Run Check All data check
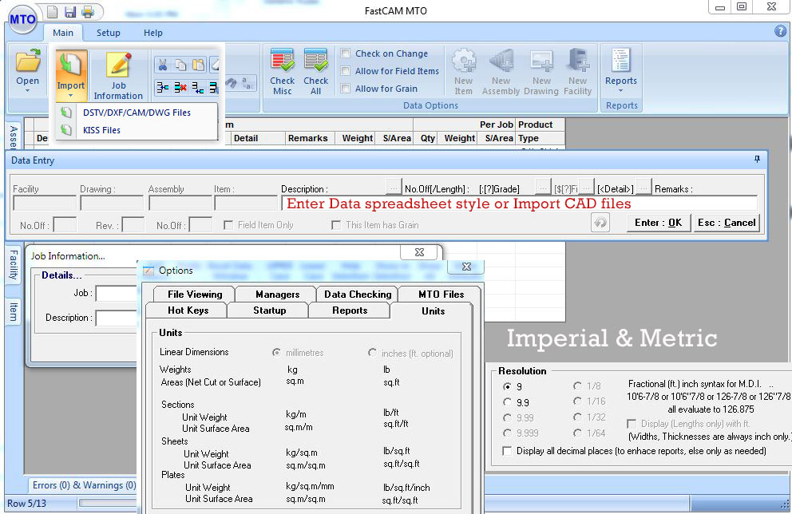Image resolution: width=792 pixels, height=514 pixels. point(315,72)
